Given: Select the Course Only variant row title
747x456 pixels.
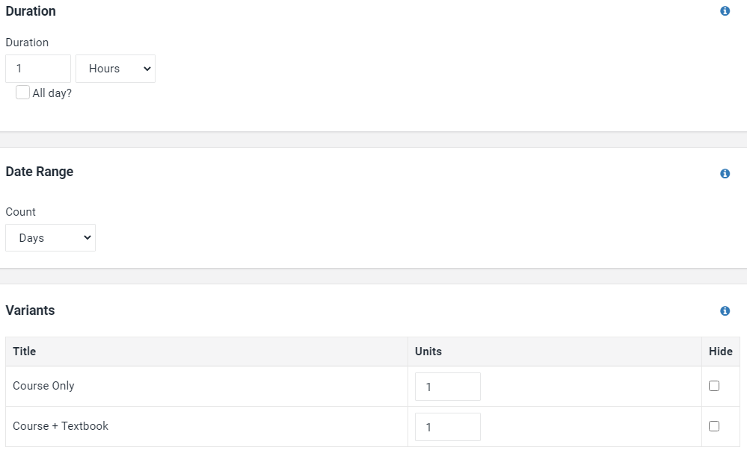Looking at the screenshot, I should [43, 386].
